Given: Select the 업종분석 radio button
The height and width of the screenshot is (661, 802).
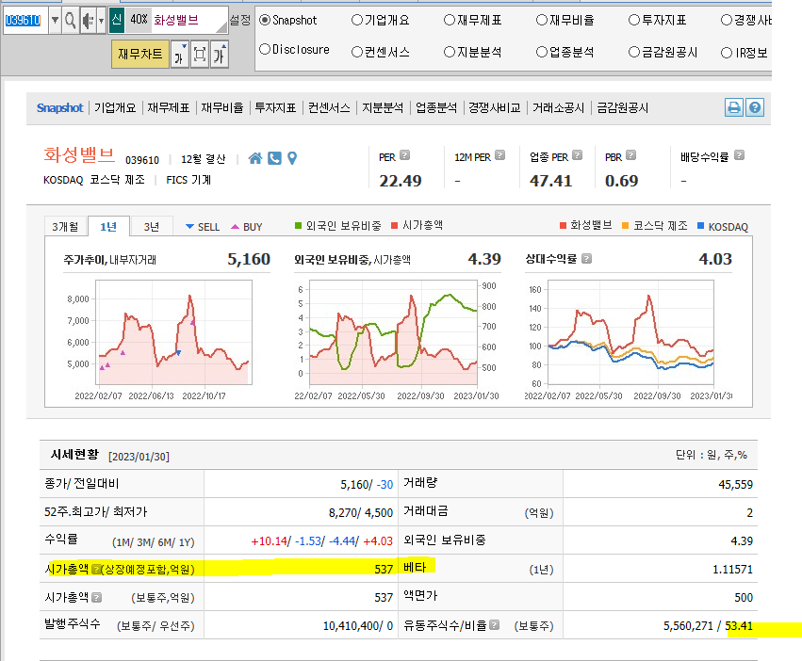Looking at the screenshot, I should point(542,52).
